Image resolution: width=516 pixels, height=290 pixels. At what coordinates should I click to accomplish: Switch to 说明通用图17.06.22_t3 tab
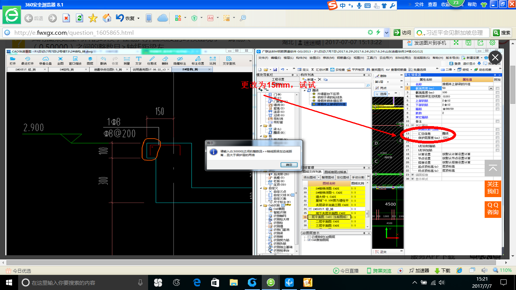pyautogui.click(x=151, y=69)
